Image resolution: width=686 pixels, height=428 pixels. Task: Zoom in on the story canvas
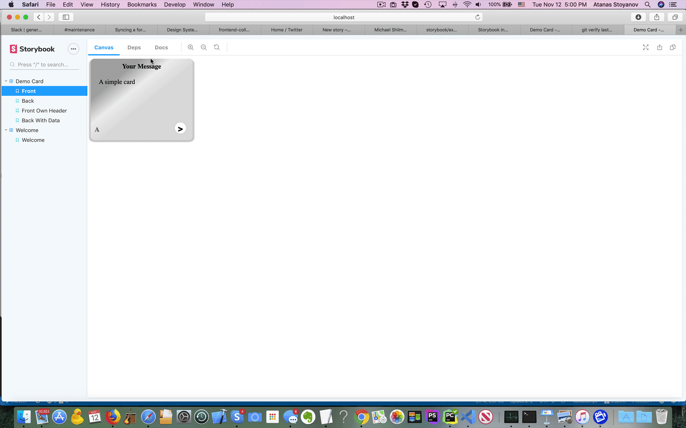191,47
